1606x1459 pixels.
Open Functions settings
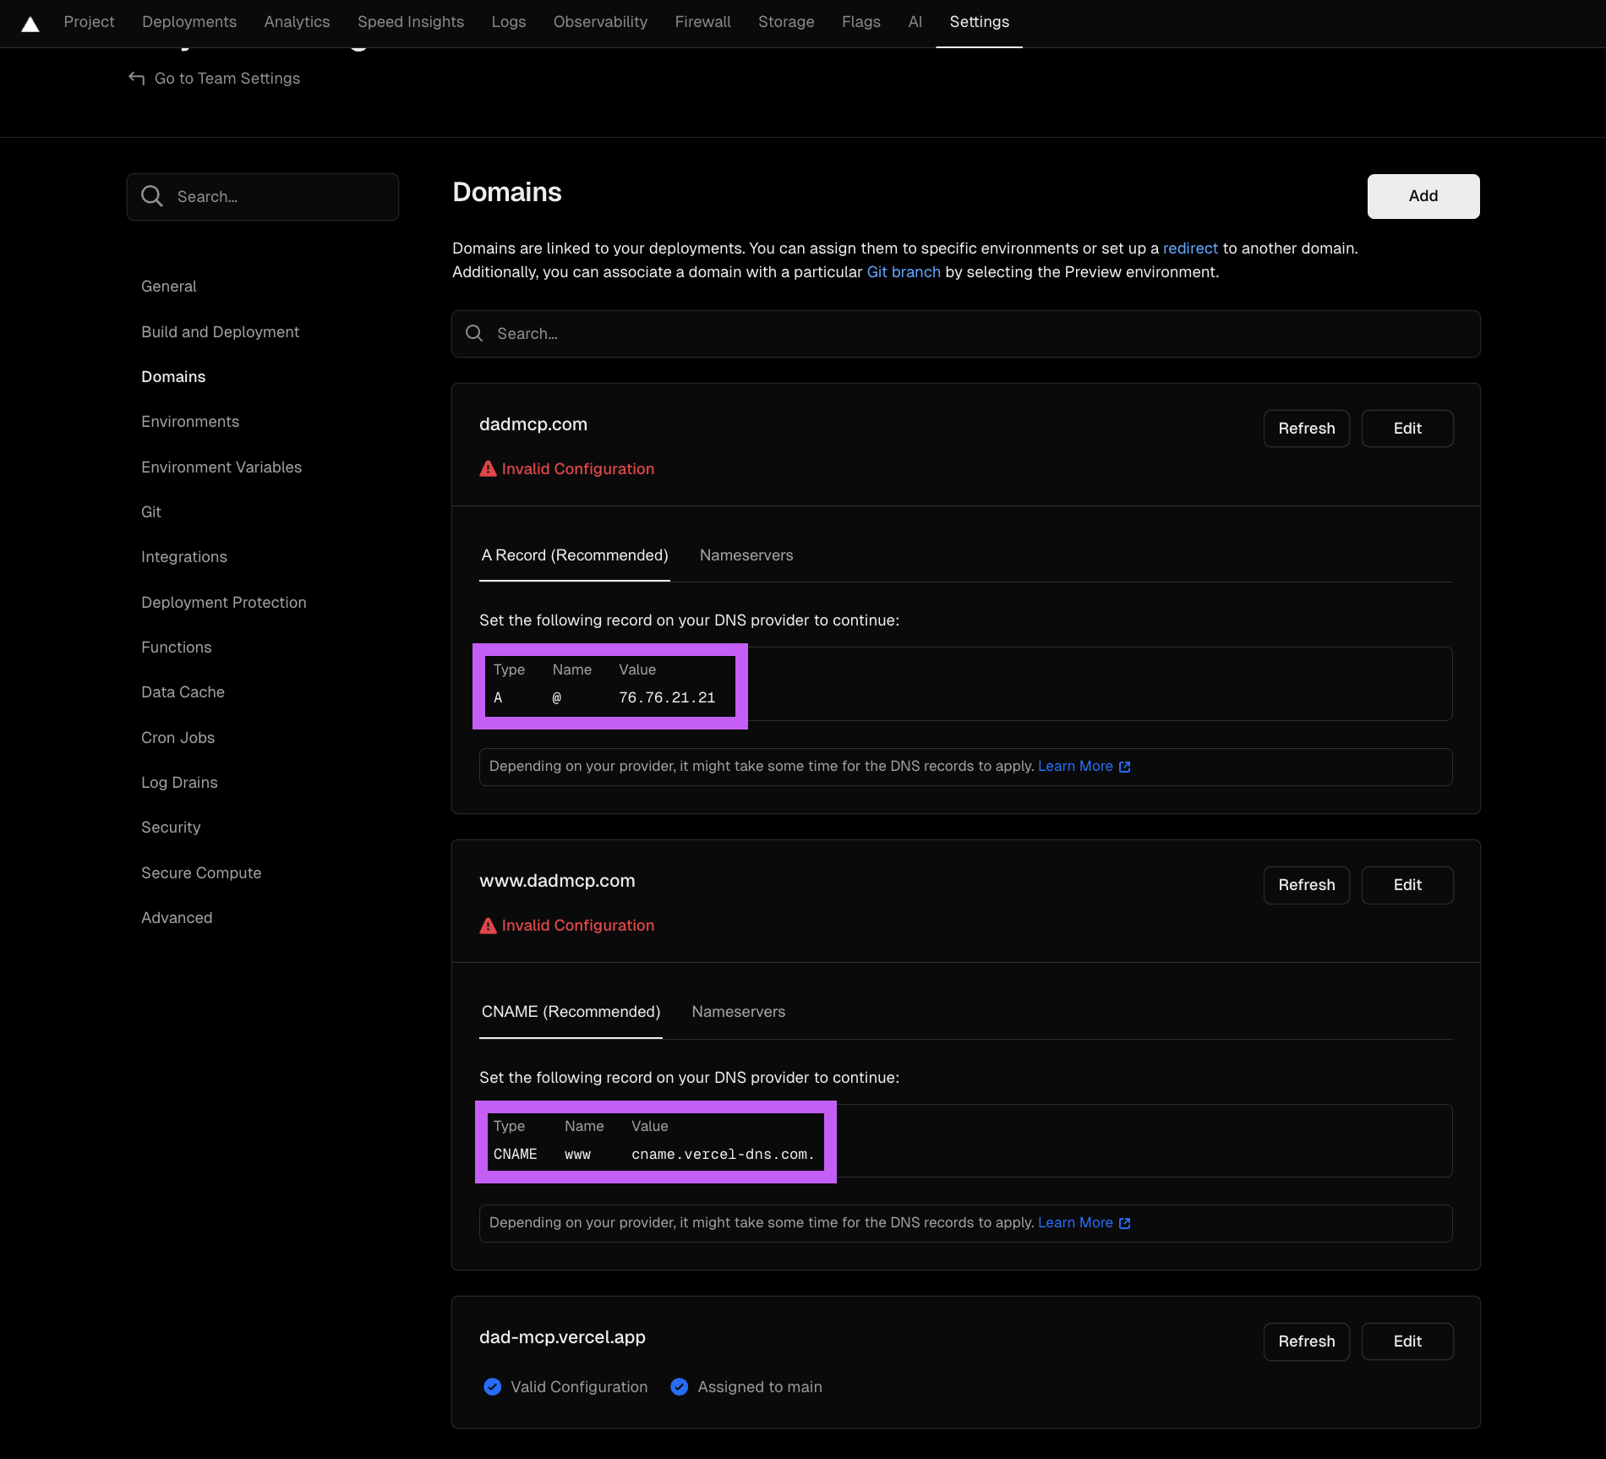click(x=177, y=648)
